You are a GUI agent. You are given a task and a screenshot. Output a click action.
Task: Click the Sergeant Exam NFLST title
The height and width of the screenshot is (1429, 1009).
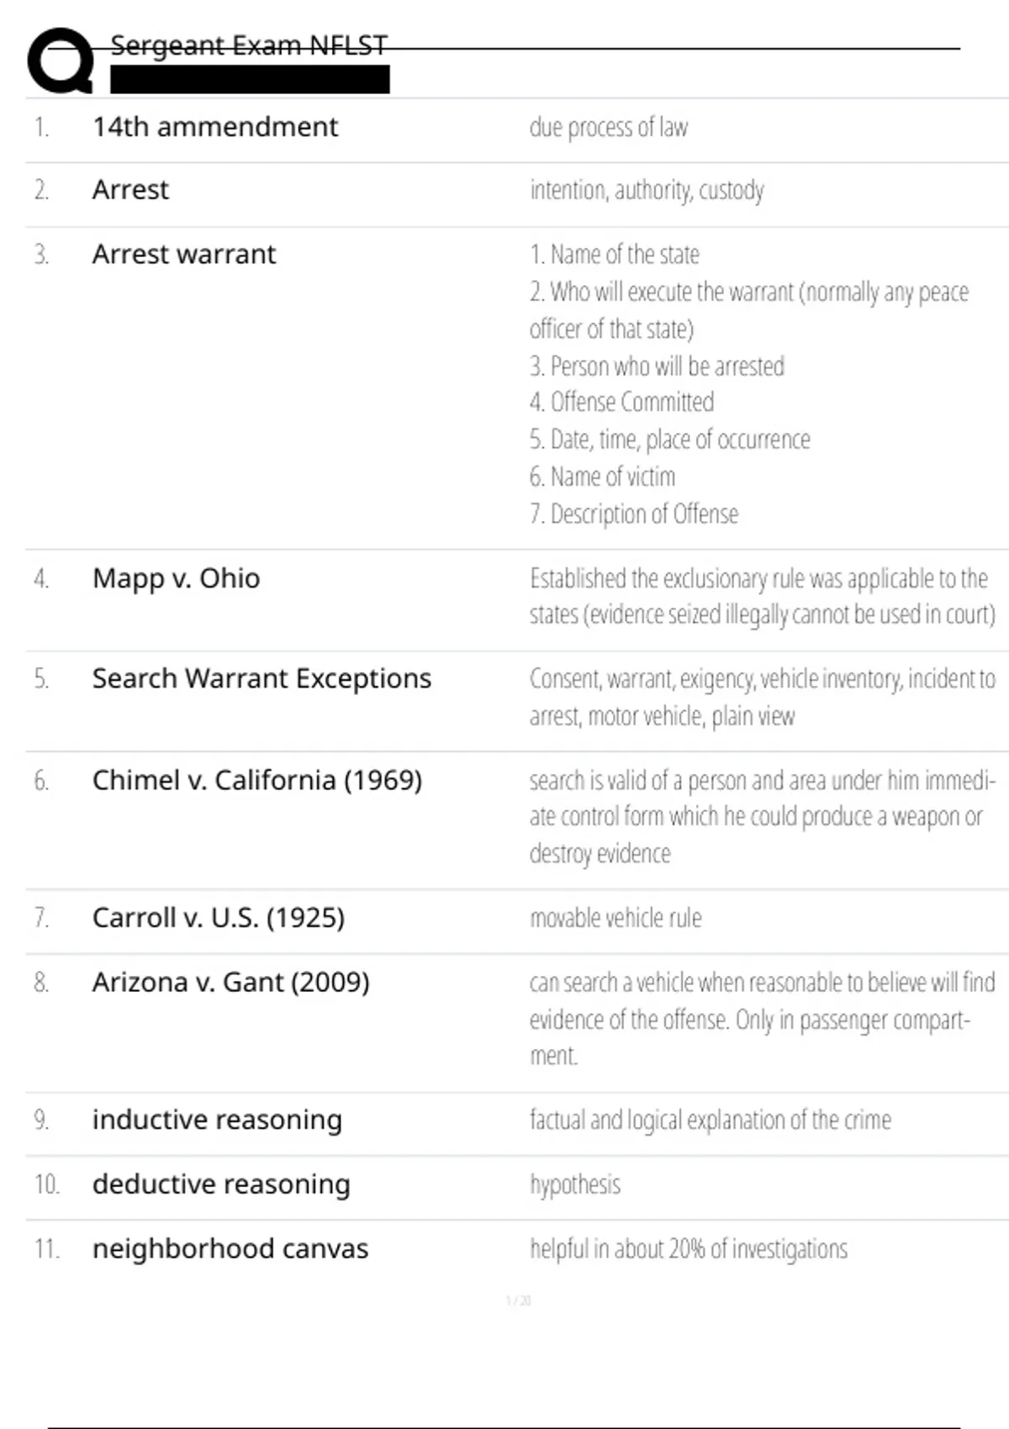pyautogui.click(x=249, y=45)
